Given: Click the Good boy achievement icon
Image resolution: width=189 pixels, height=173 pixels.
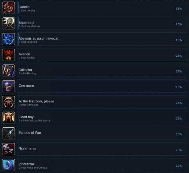Looking at the screenshot, I should 8,118.
